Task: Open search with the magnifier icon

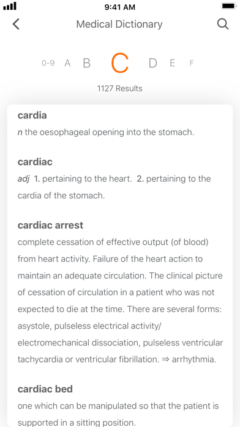Action: pyautogui.click(x=223, y=24)
